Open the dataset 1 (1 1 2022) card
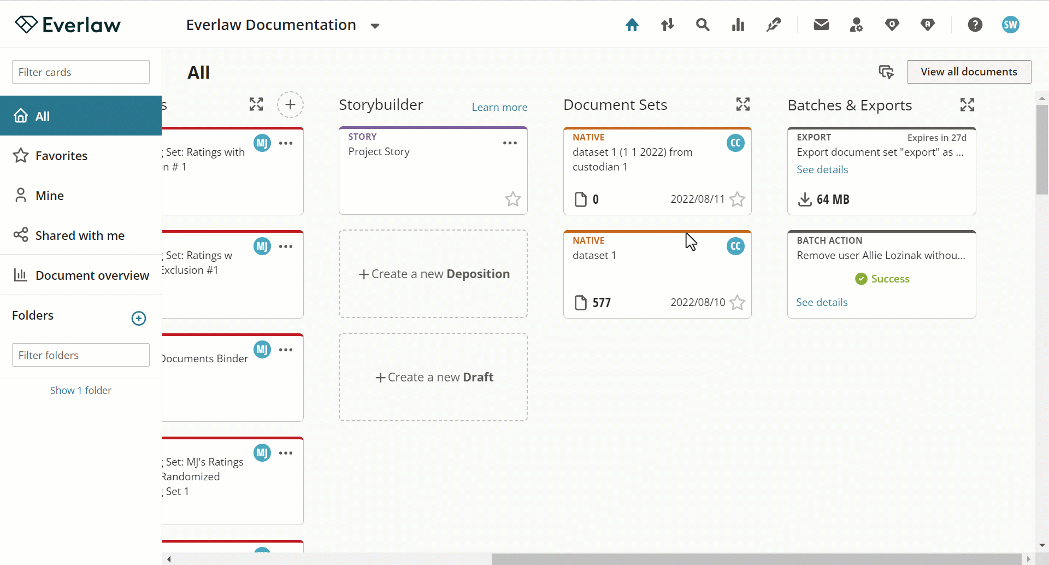The image size is (1049, 565). tap(657, 170)
